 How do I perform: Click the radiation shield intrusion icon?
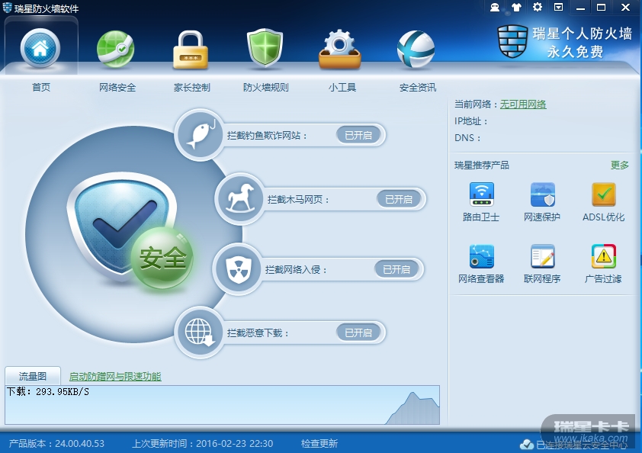pos(238,269)
